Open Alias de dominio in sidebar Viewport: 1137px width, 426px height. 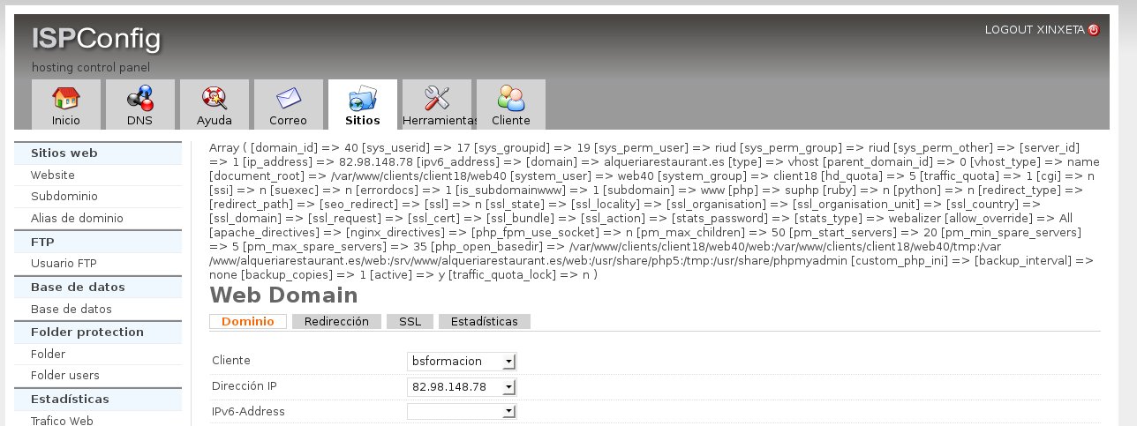[77, 218]
